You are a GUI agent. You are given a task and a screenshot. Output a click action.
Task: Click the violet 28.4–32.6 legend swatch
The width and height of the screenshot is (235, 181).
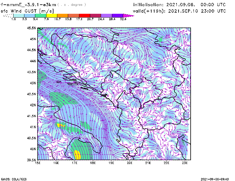[x=117, y=16]
